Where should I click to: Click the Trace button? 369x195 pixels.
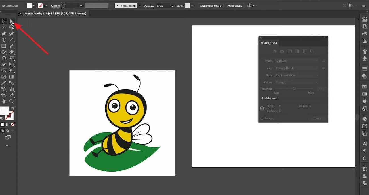317,119
